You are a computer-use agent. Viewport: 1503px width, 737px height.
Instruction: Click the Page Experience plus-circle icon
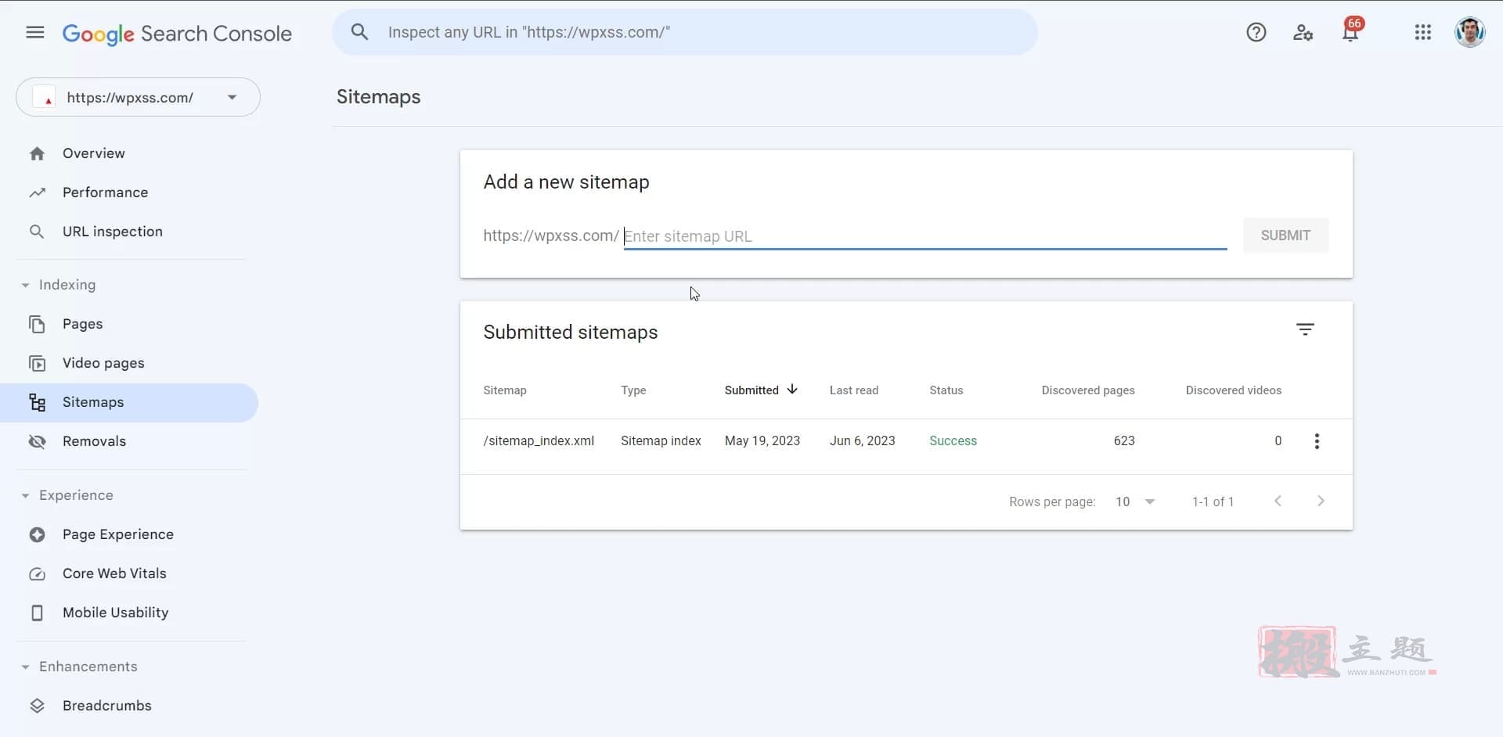[x=37, y=534]
